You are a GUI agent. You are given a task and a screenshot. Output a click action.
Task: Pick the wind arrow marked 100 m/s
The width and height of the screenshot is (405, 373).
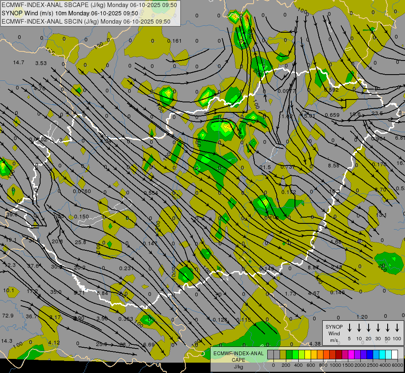pos(397,328)
